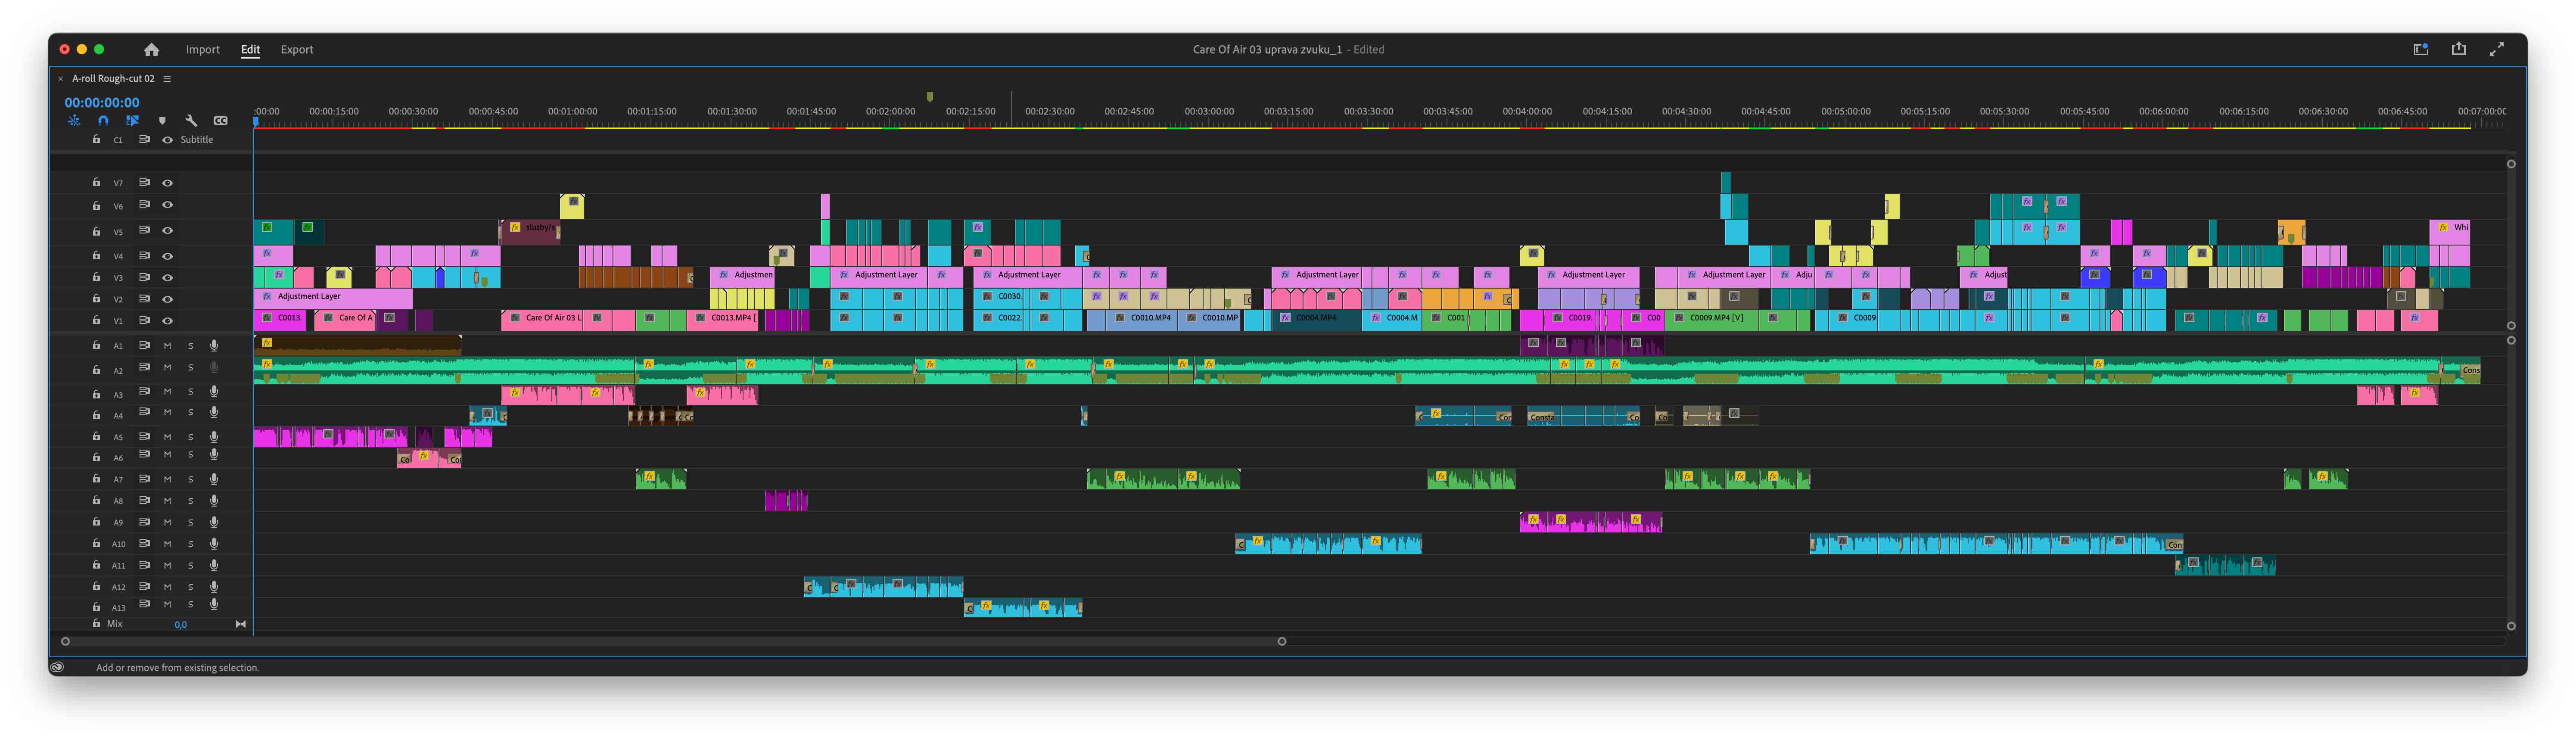2576x740 pixels.
Task: Click the playhead timecode 00:00:00:00
Action: pyautogui.click(x=102, y=102)
